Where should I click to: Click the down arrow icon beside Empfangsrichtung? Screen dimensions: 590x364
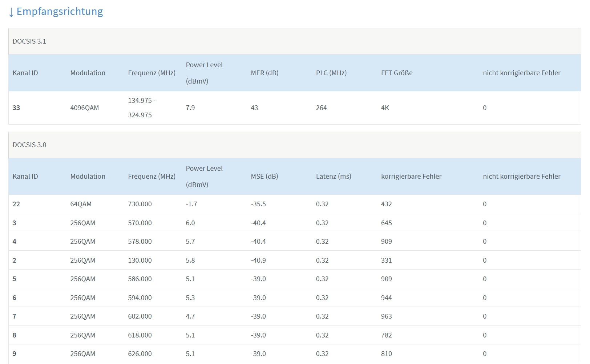[x=11, y=12]
